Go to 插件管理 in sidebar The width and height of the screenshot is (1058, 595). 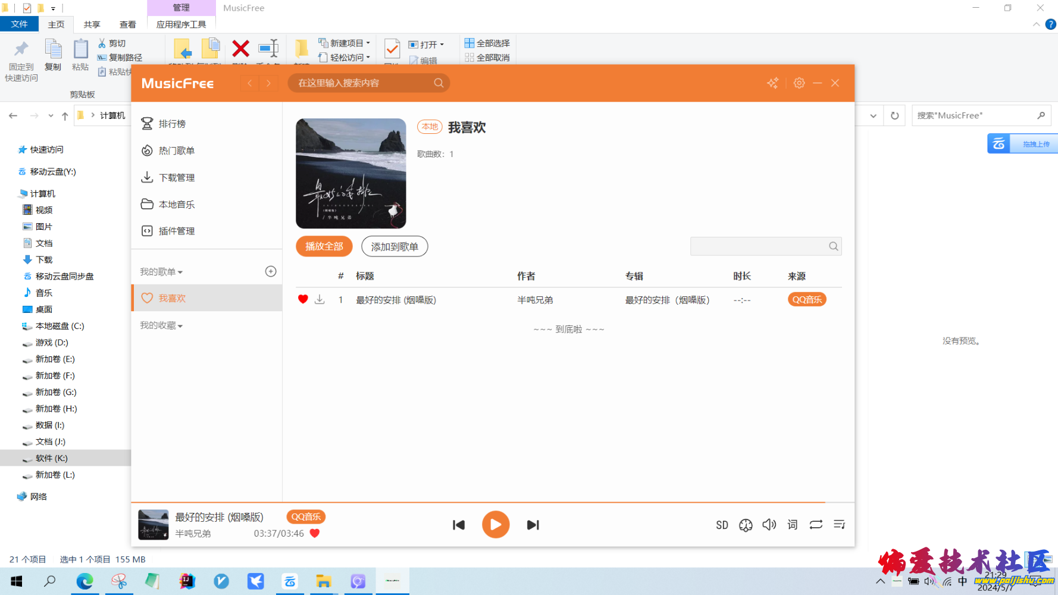coord(176,231)
